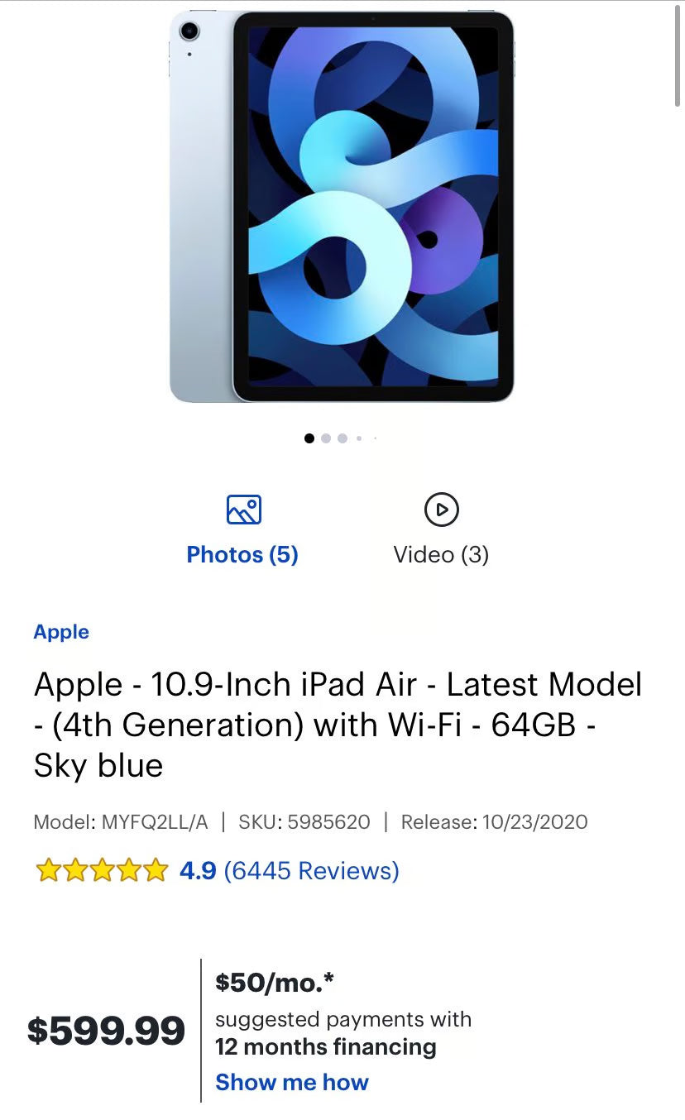
Task: Select the last carousel dot
Action: (x=375, y=438)
